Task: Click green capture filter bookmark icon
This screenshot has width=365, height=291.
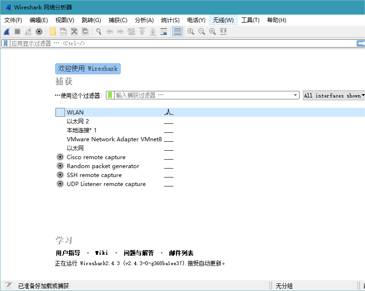Action: pyautogui.click(x=110, y=95)
